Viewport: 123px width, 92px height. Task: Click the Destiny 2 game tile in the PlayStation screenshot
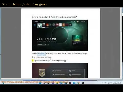[x=39, y=26]
